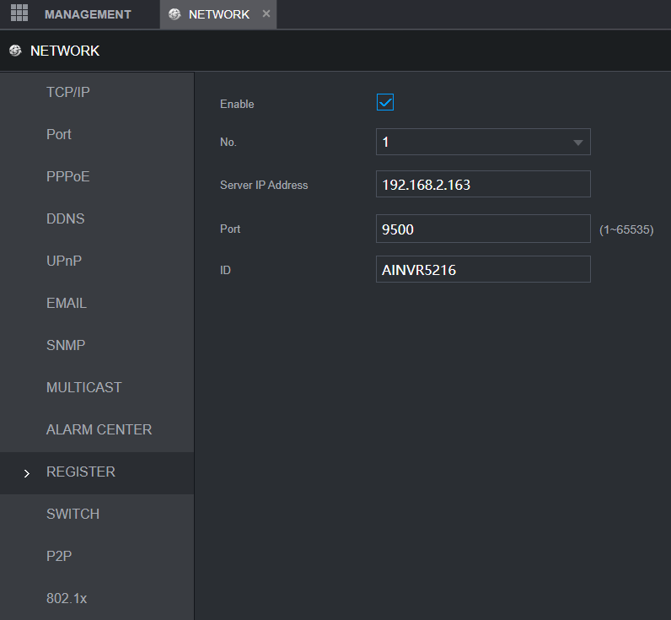Open the UPnP configuration page
Image resolution: width=671 pixels, height=620 pixels.
(64, 261)
